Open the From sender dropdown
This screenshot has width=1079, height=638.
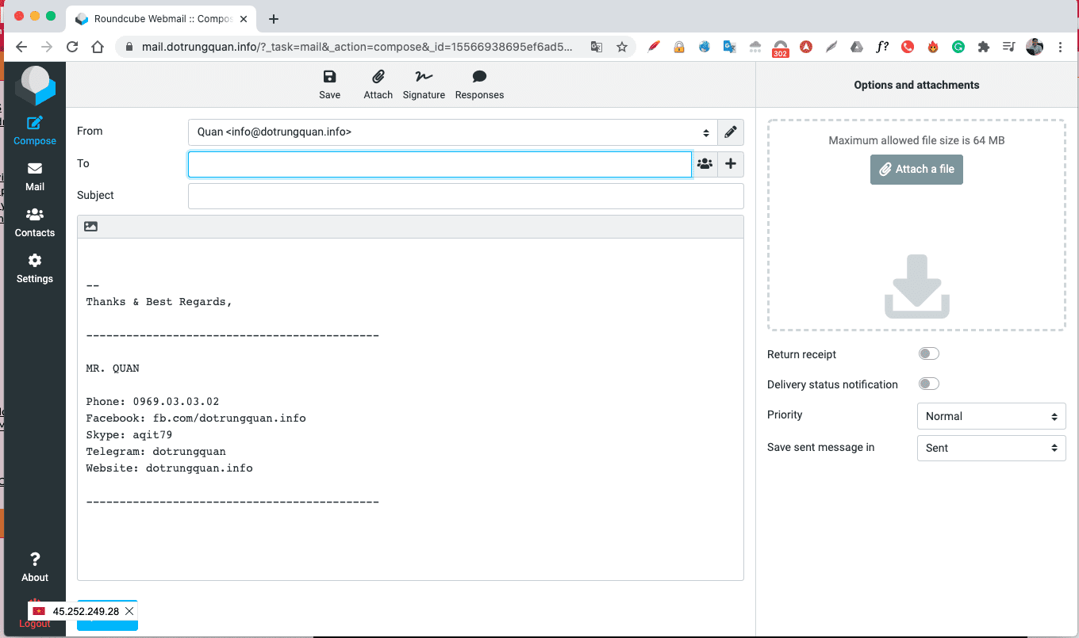pos(452,132)
